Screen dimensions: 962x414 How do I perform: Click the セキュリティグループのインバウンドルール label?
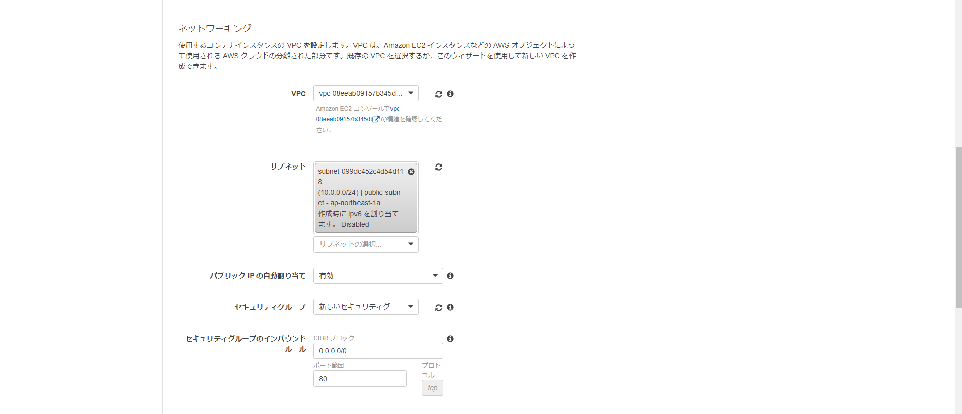tap(245, 344)
